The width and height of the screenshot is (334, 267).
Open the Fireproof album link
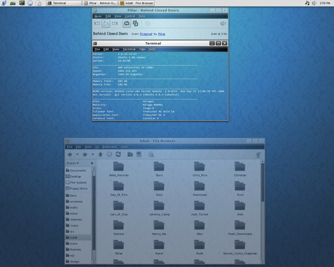pyautogui.click(x=146, y=34)
